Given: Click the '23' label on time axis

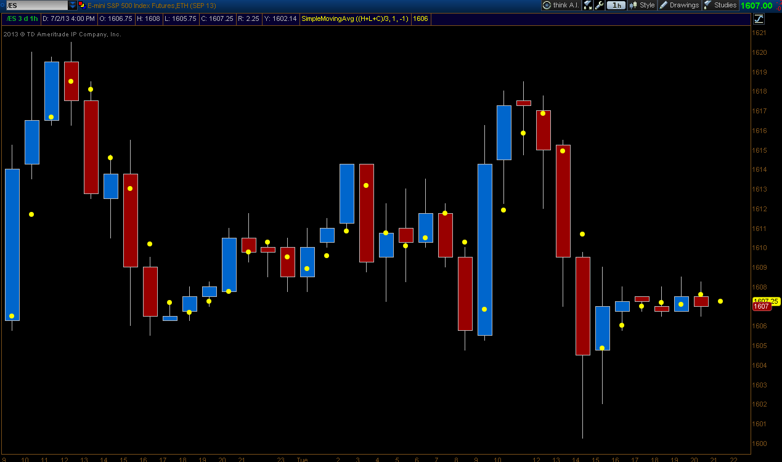Looking at the screenshot, I should tap(280, 459).
